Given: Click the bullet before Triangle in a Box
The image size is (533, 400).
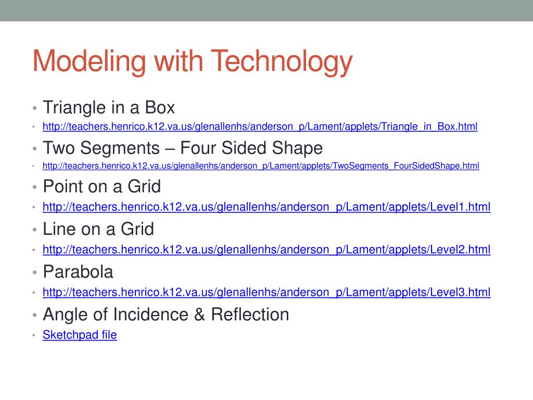Looking at the screenshot, I should pyautogui.click(x=34, y=108).
